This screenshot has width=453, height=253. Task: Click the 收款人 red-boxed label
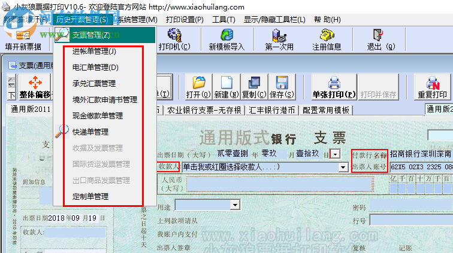pos(168,167)
